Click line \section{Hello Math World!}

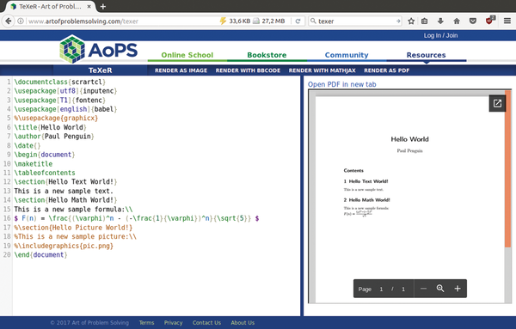[65, 200]
